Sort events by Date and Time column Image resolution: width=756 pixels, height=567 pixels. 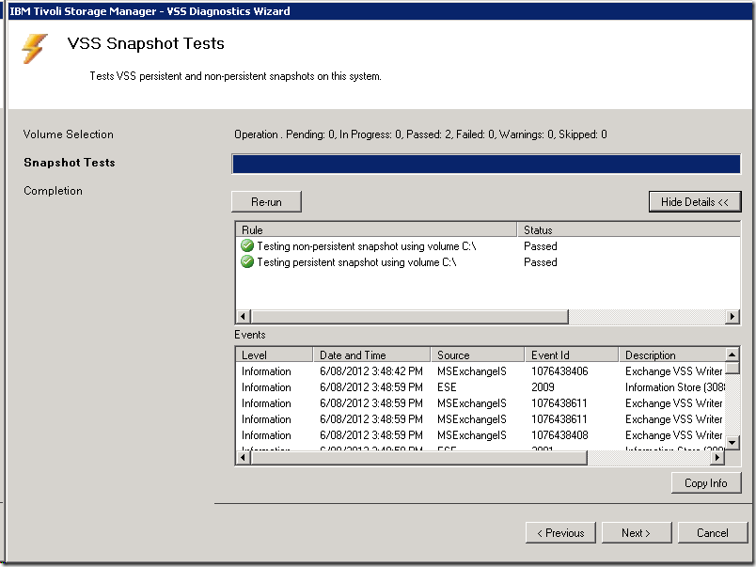click(x=371, y=355)
